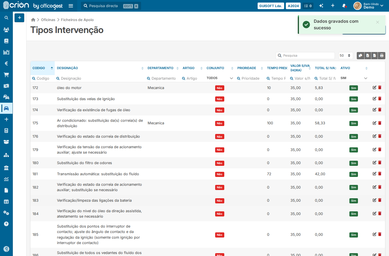
Task: Sort by the ARTIGO column header
Action: tap(192, 68)
